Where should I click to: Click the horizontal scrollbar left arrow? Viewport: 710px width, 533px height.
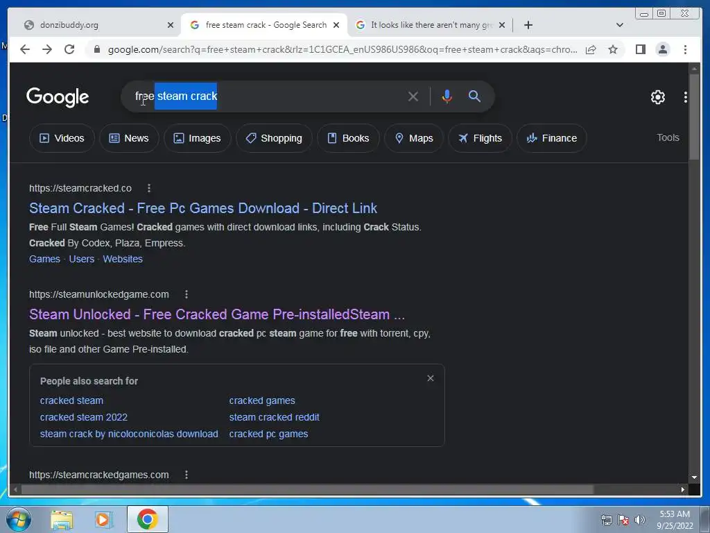pyautogui.click(x=16, y=489)
